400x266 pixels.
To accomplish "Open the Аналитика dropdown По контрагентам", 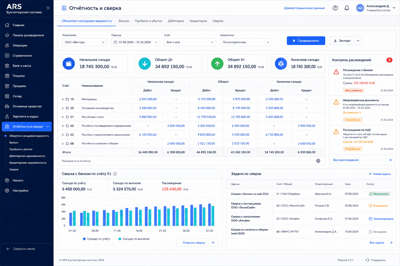I will tap(246, 42).
